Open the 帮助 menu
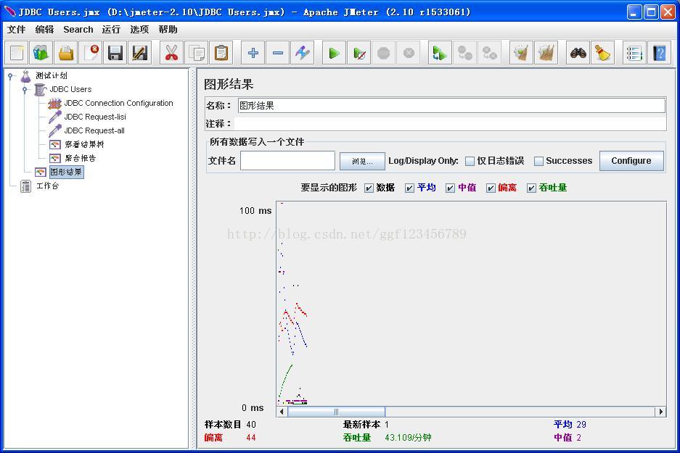Viewport: 680px width, 453px height. click(168, 30)
